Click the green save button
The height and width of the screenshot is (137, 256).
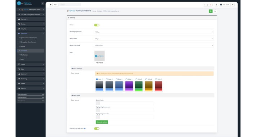pos(211,11)
